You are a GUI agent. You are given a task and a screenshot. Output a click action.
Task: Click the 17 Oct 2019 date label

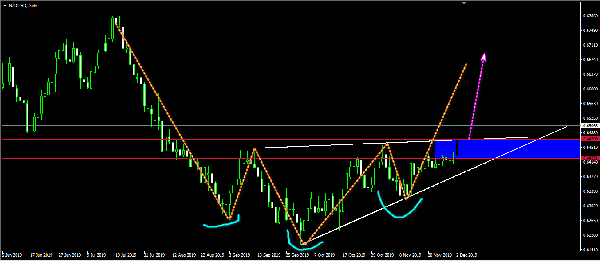click(354, 255)
